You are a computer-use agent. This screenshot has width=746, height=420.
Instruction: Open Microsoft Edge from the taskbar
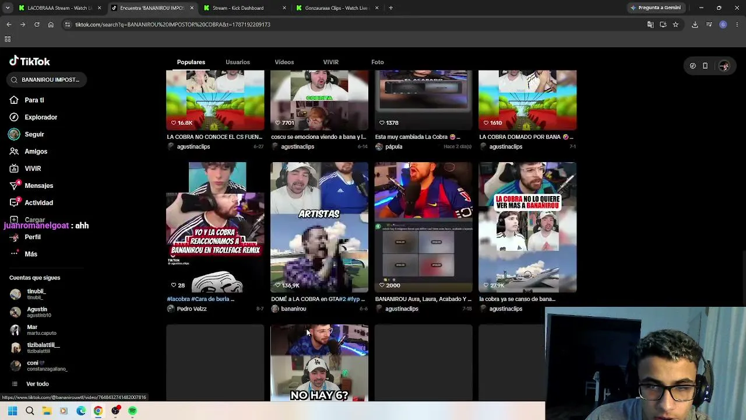(x=81, y=411)
